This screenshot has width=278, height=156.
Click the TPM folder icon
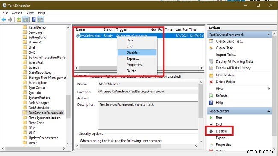25,127
